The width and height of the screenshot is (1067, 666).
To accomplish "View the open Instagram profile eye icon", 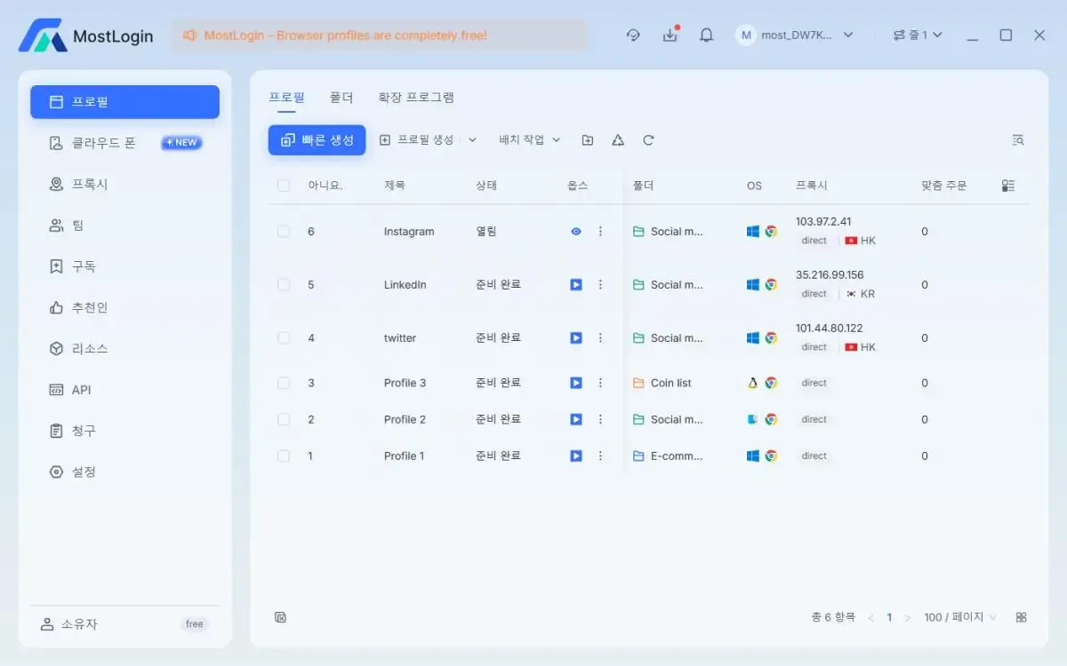I will [576, 232].
